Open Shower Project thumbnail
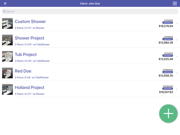The width and height of the screenshot is (180, 135). (x=7, y=40)
